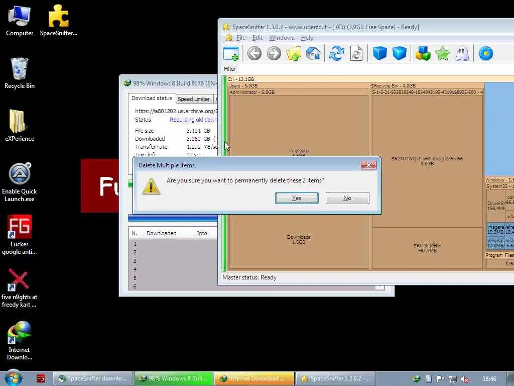
Task: Select the $RCMQ0HG 992.2MB block
Action: [428, 248]
